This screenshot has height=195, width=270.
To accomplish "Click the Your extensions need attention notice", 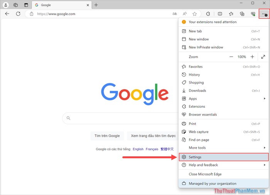I will [223, 22].
